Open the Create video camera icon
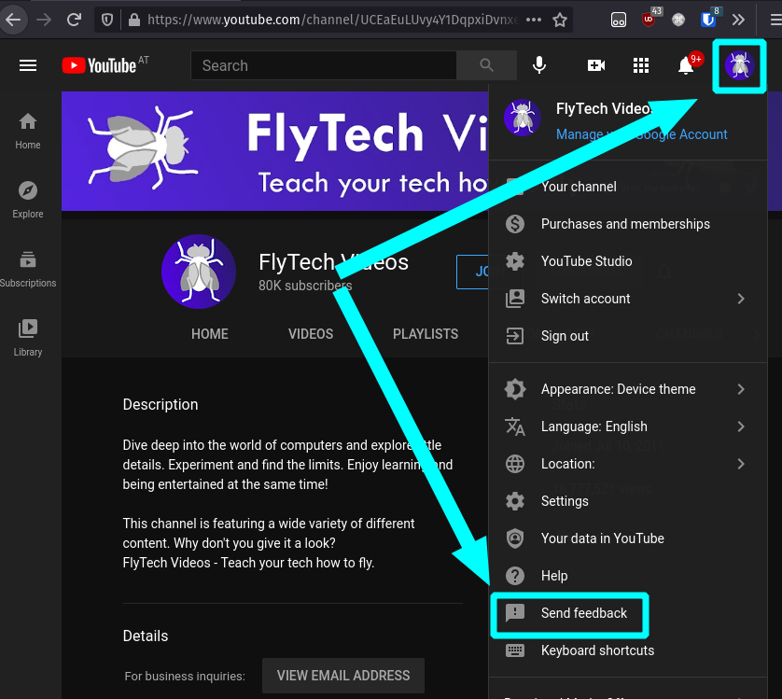Screen dimensions: 782x699 595,65
